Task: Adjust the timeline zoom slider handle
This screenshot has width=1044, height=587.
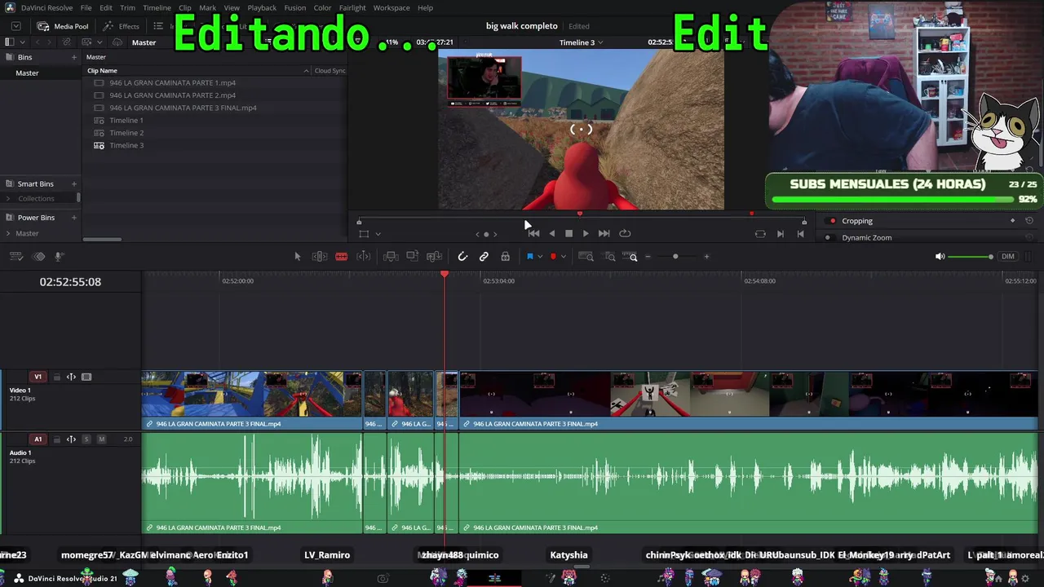Action: tap(675, 257)
